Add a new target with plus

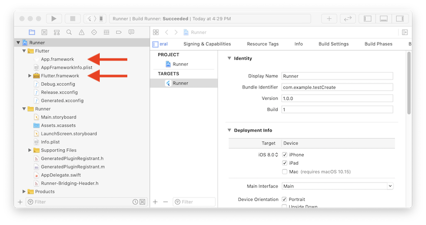(x=155, y=202)
